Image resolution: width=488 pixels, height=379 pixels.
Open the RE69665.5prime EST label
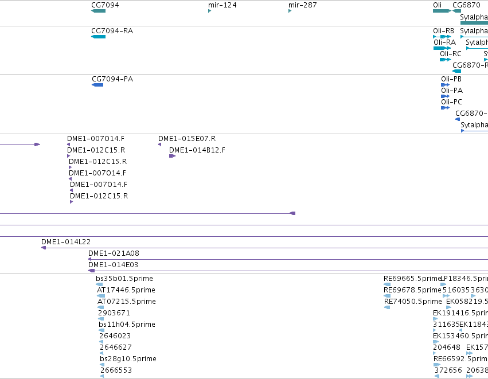click(x=413, y=279)
